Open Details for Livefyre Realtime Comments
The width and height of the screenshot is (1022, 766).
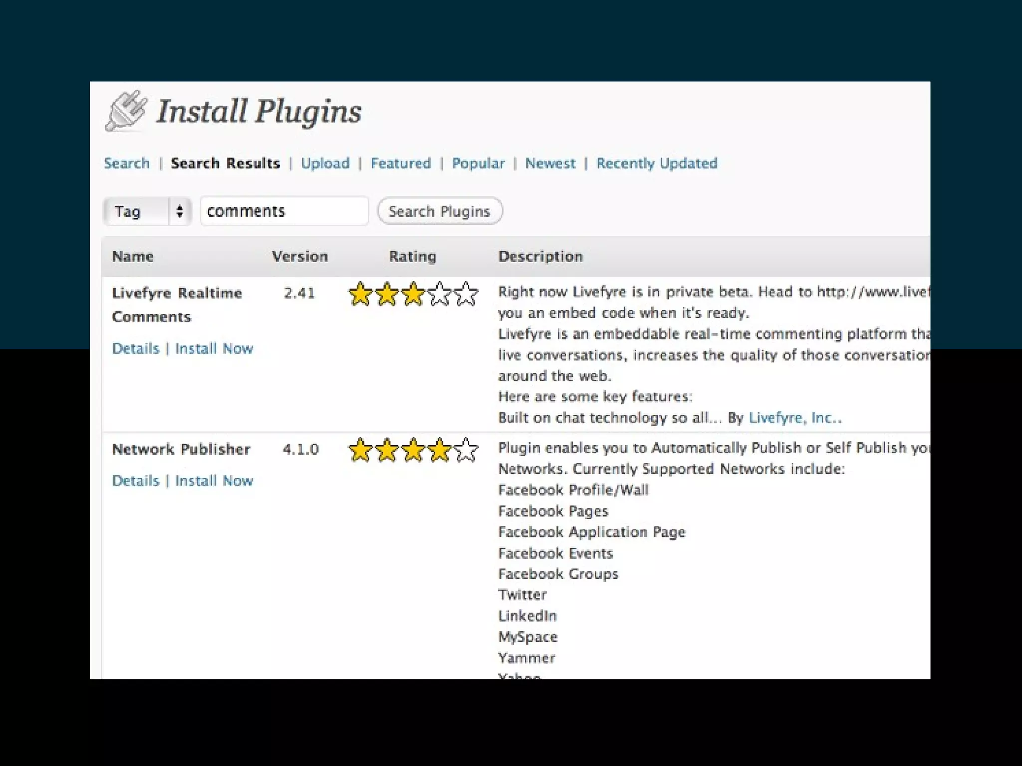tap(135, 348)
